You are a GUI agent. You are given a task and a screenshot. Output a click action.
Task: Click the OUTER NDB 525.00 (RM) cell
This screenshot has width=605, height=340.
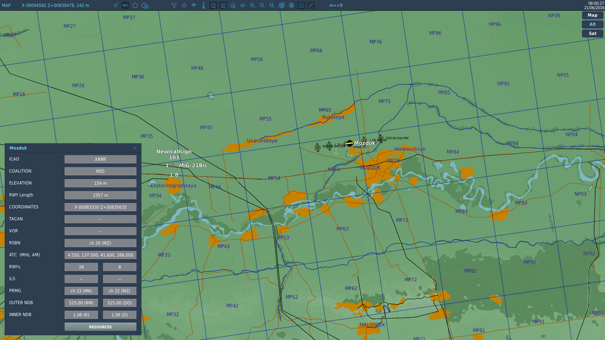coord(81,302)
